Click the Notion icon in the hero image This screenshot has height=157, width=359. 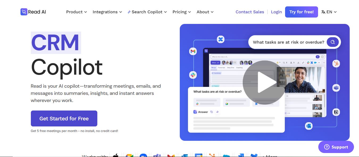(336, 112)
